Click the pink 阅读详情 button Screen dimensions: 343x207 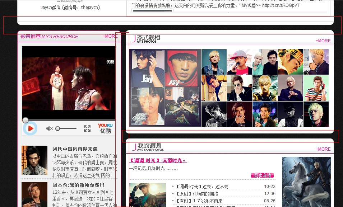[262, 175]
